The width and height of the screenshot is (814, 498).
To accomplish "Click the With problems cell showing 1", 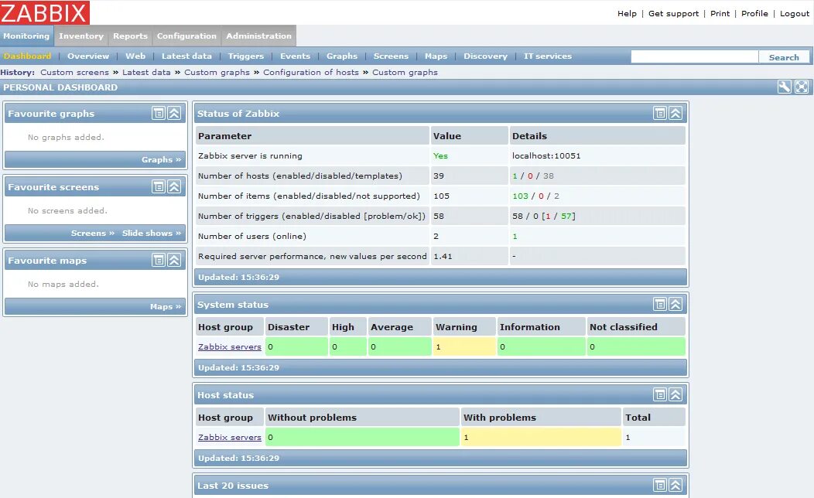I will click(x=540, y=438).
